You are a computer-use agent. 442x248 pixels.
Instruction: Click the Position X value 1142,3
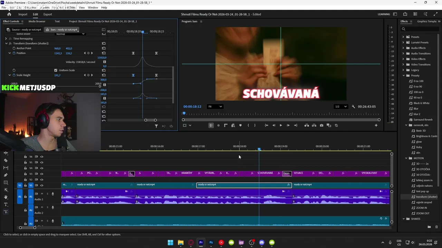tap(58, 53)
